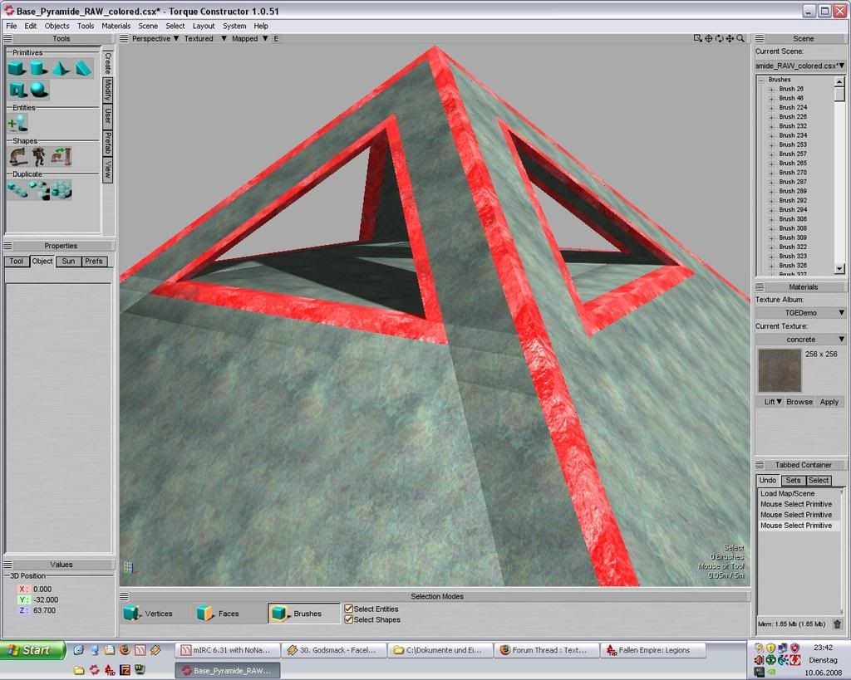Open the Perspective view dropdown
This screenshot has width=851, height=680.
click(x=155, y=38)
